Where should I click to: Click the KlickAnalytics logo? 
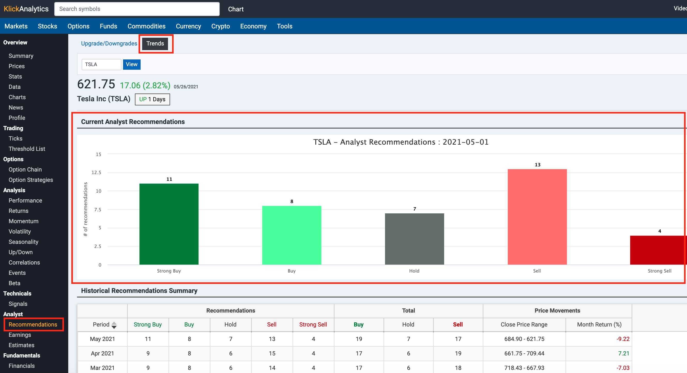point(26,9)
